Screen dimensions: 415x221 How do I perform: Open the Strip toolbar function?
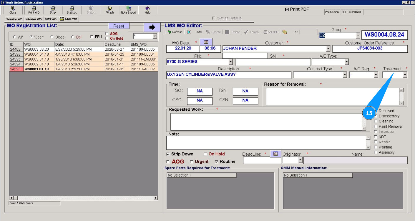tap(53, 10)
